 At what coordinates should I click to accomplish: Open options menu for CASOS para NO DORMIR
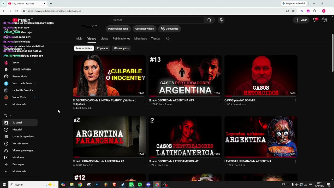pos(296,101)
